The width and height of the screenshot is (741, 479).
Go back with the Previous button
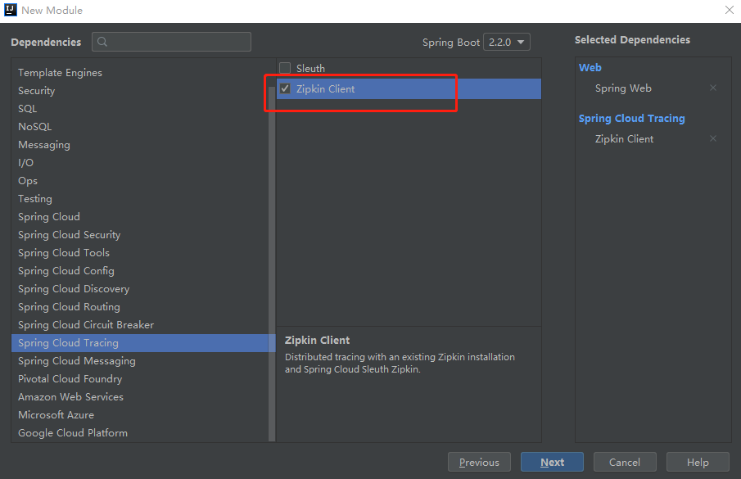(479, 462)
